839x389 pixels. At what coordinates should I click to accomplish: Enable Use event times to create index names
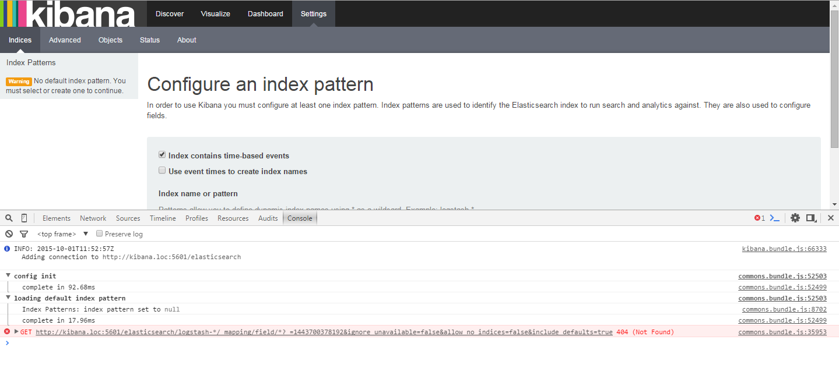pos(162,171)
